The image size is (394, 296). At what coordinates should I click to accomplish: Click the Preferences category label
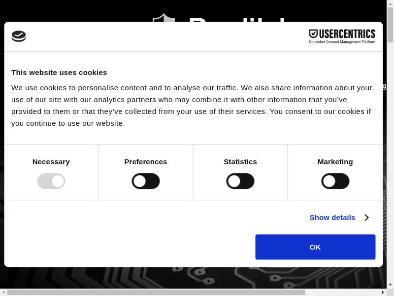click(146, 162)
